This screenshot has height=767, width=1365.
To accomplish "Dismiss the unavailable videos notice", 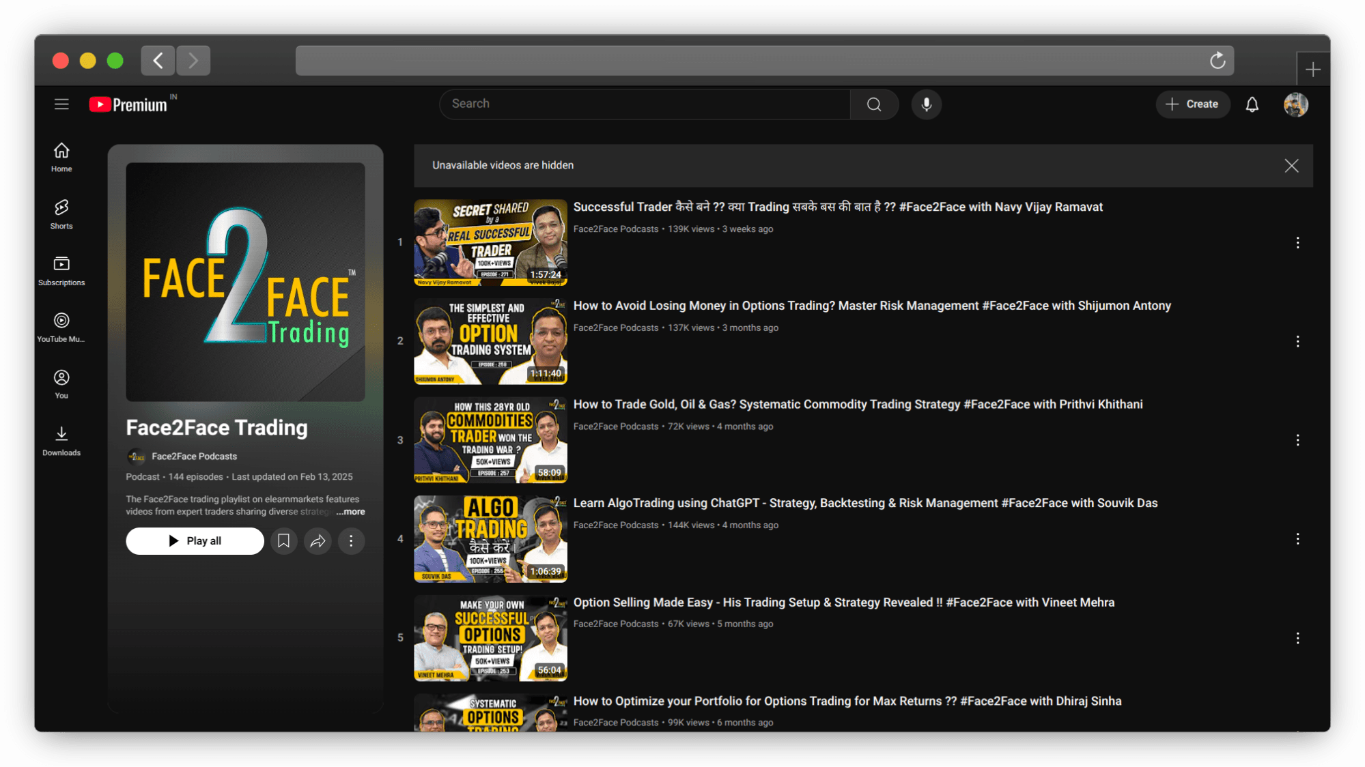I will point(1291,166).
